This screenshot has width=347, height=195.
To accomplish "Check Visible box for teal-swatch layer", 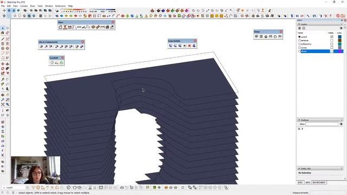I will [x=331, y=44].
